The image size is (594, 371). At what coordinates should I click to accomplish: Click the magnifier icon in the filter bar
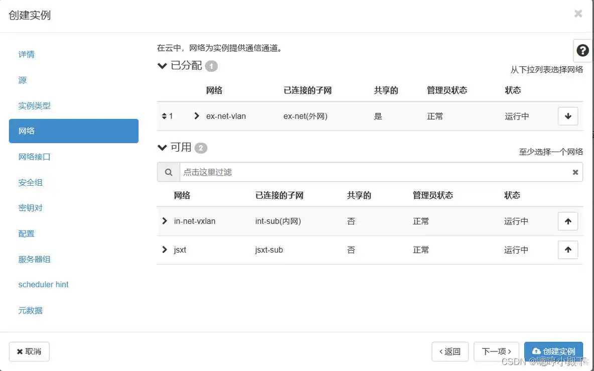(x=168, y=172)
